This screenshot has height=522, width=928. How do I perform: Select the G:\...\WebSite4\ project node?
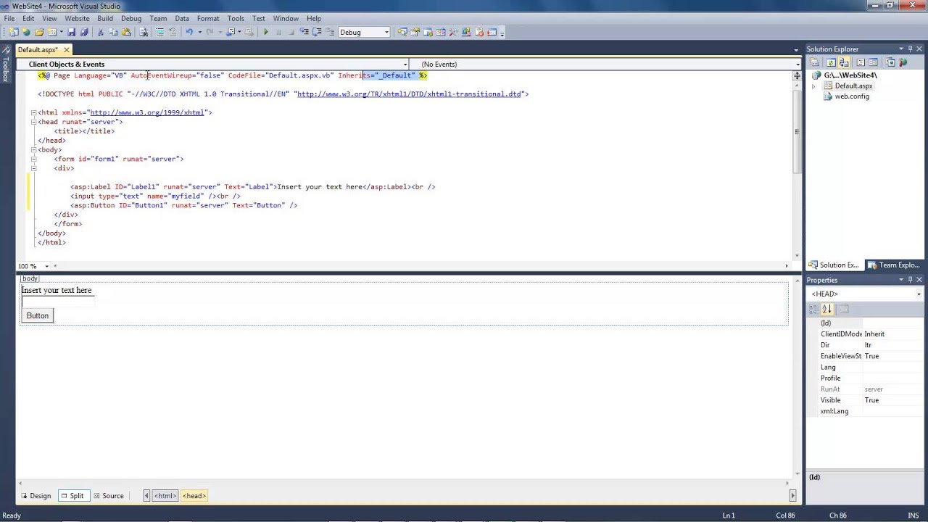point(850,75)
